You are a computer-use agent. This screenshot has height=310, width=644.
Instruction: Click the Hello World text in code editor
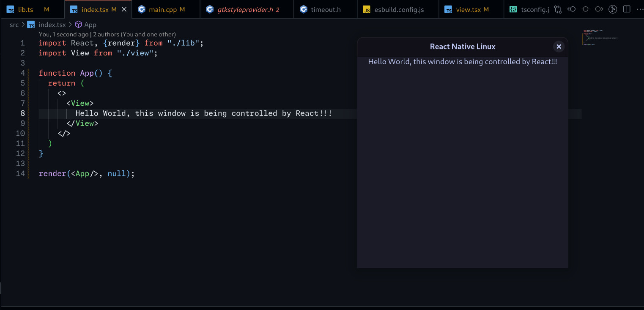pos(204,113)
